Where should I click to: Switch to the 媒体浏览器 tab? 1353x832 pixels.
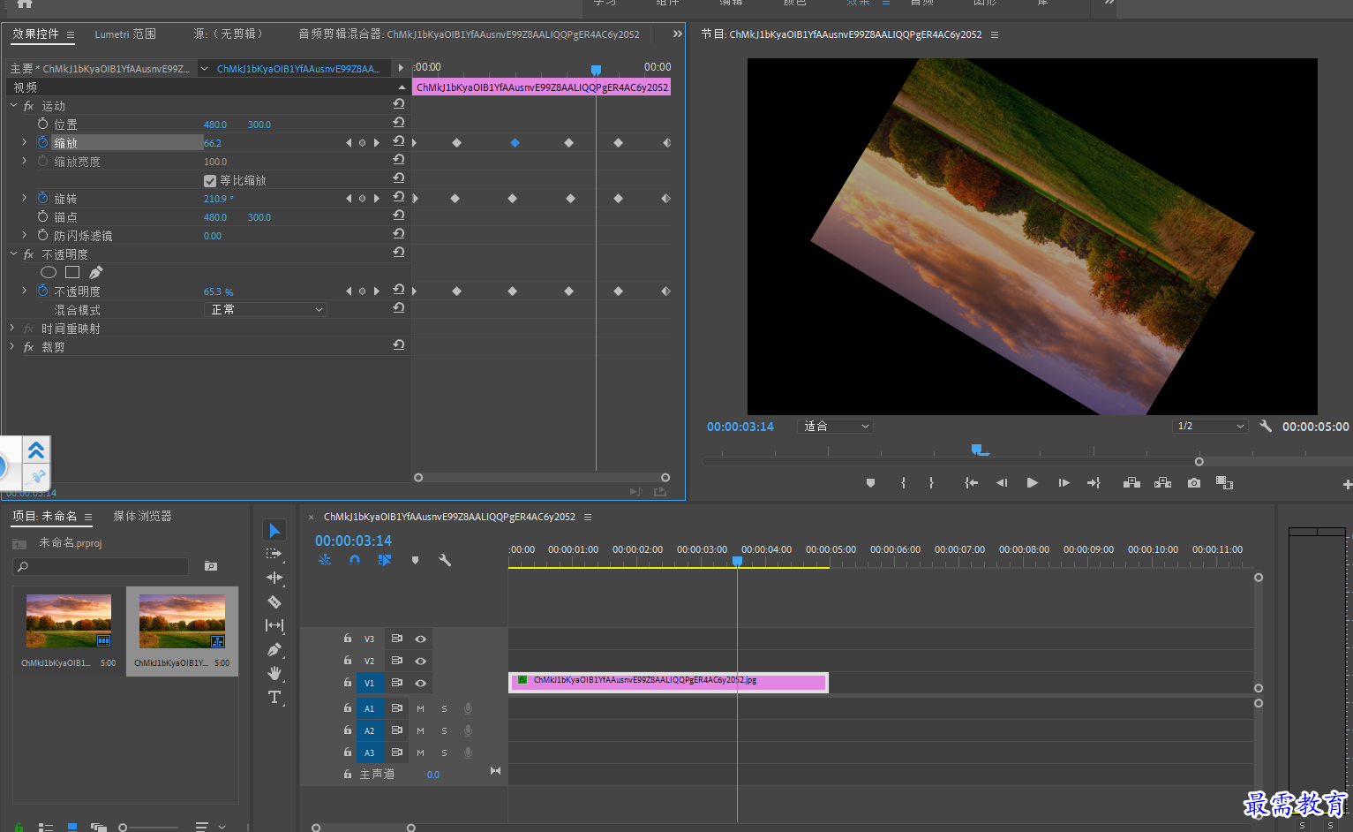click(142, 516)
